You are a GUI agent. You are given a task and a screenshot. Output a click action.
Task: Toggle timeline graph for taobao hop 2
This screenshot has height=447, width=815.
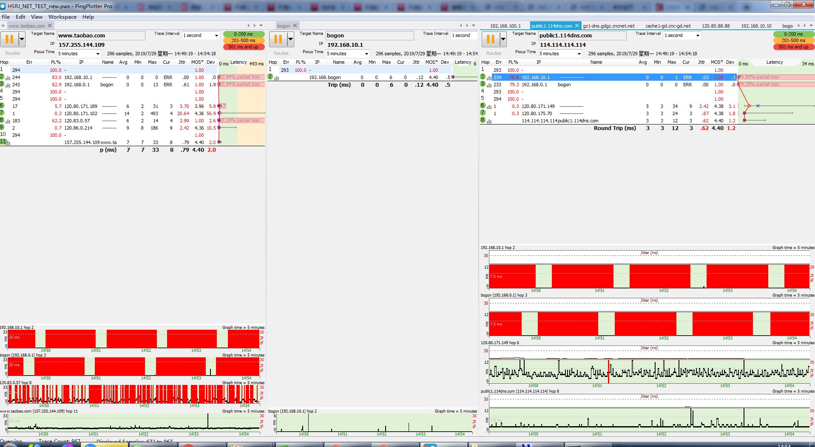(x=8, y=78)
